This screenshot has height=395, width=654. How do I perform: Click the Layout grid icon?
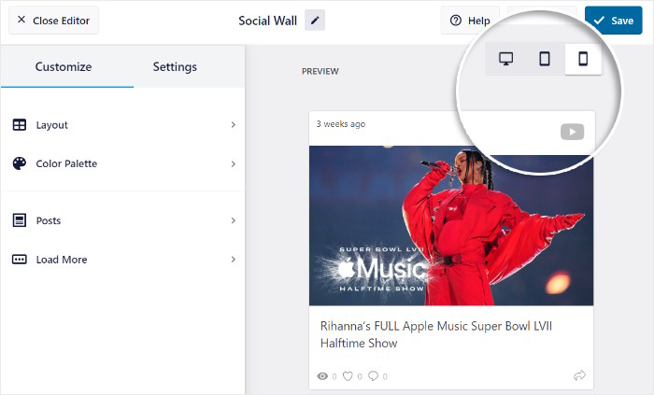[20, 125]
